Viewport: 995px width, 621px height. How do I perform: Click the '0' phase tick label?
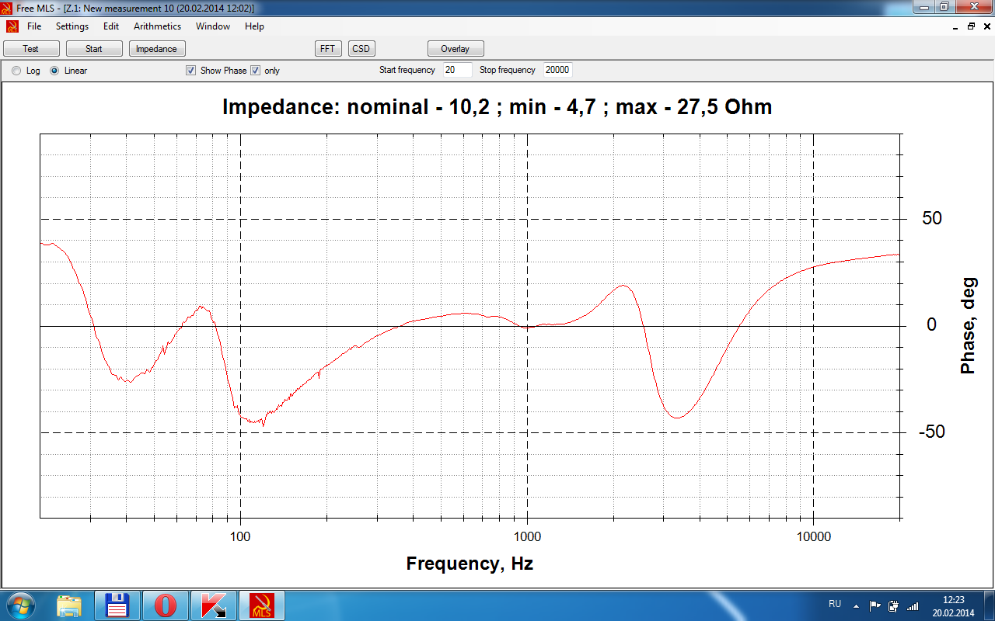pyautogui.click(x=932, y=325)
